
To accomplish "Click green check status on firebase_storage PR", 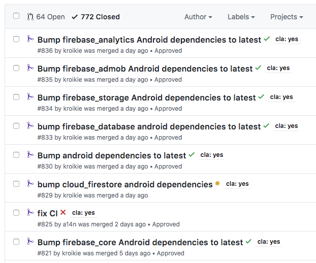I will click(x=261, y=97).
